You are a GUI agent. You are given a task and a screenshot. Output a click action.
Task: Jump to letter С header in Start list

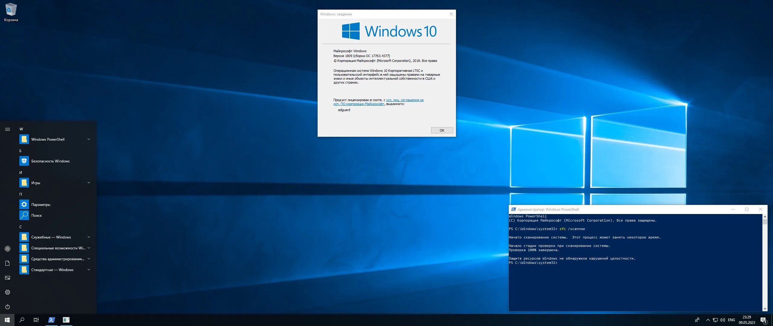coord(21,227)
